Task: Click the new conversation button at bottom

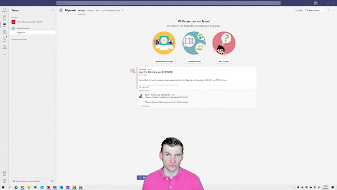Action: 142,178
